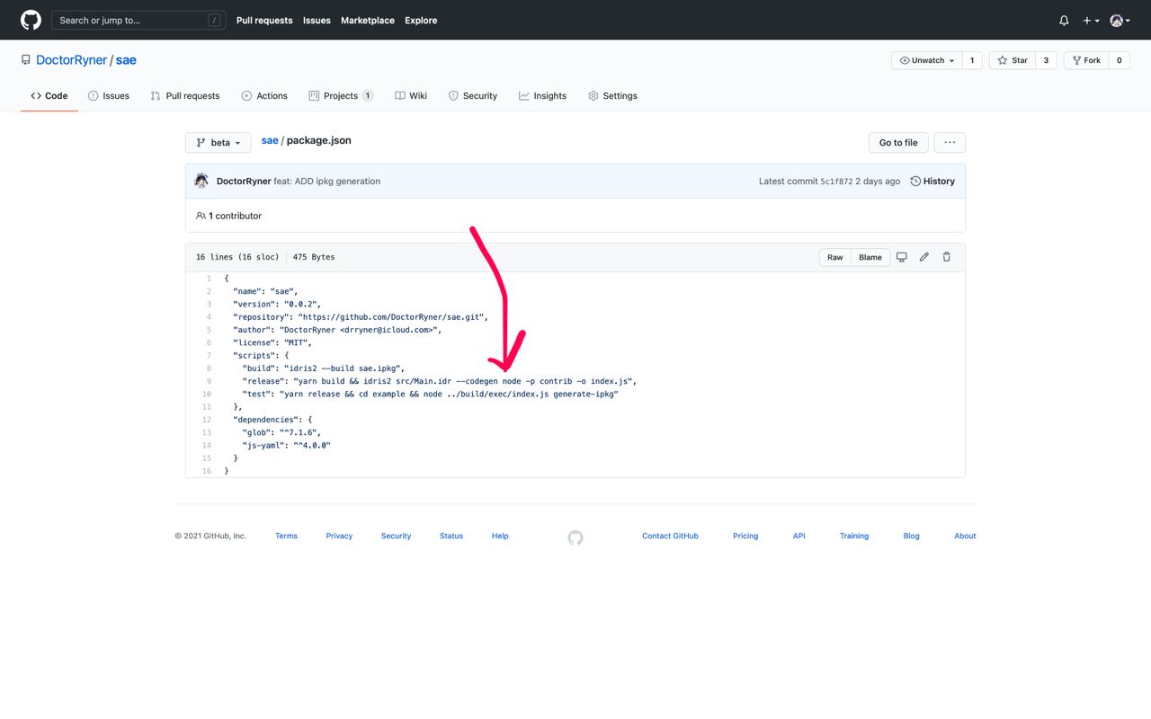Switch to the repository Security tab
The image size is (1151, 719).
tap(473, 95)
